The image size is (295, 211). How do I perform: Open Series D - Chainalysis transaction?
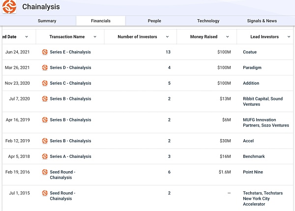(70, 67)
